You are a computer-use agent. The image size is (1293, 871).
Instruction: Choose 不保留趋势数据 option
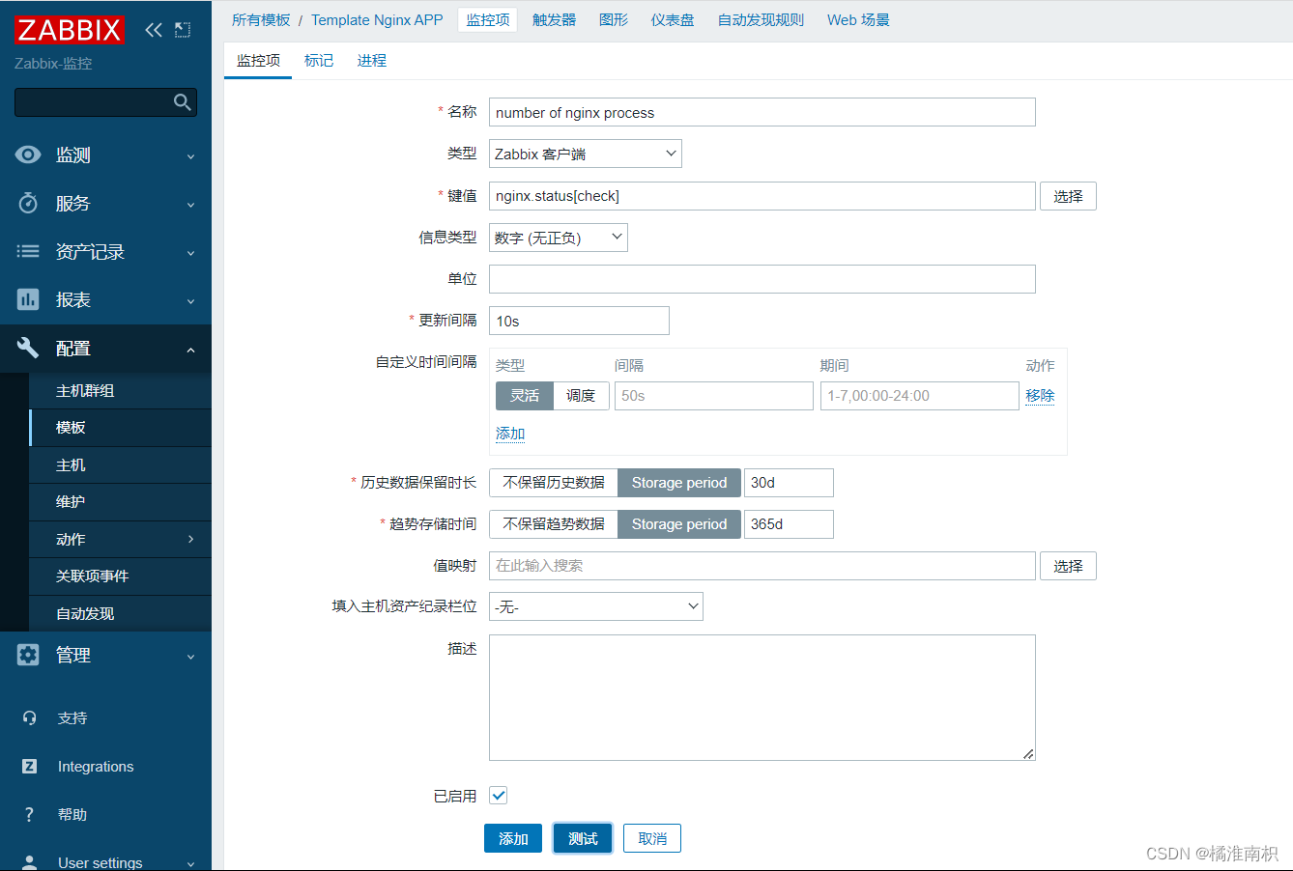[554, 524]
